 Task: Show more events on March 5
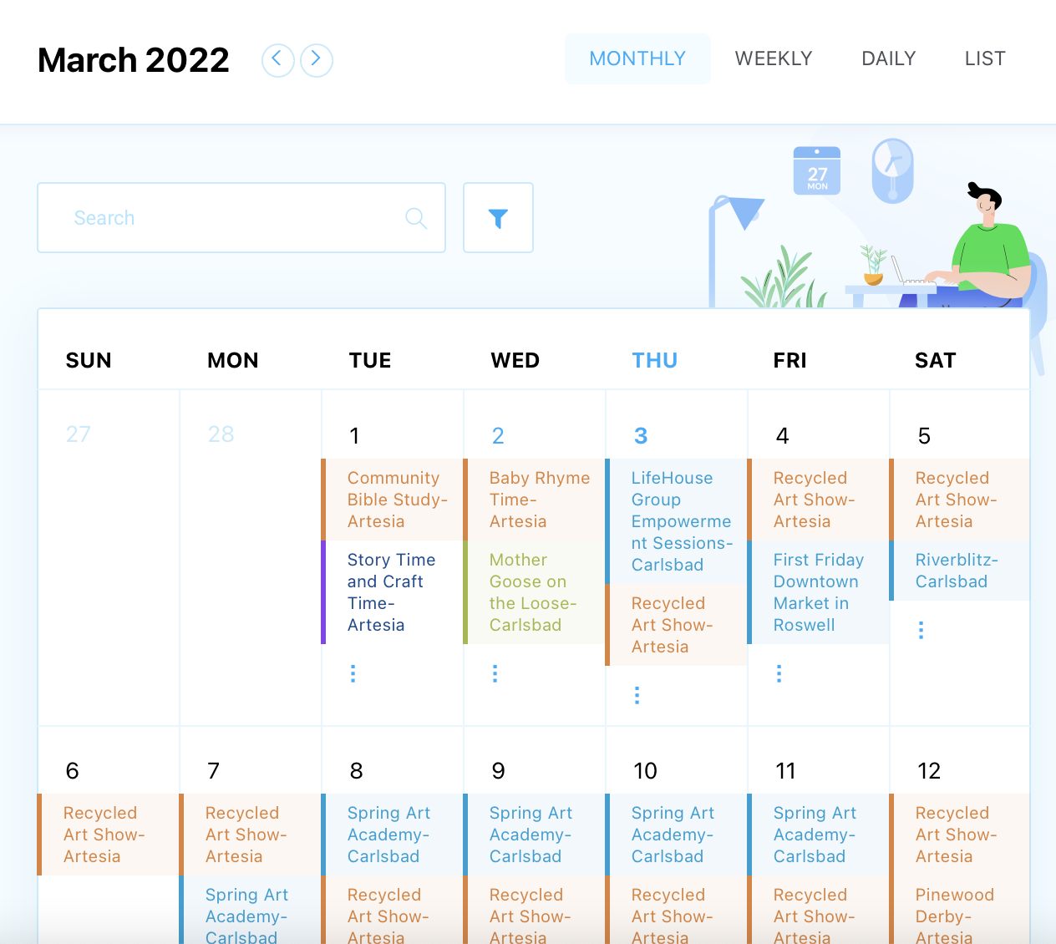click(921, 630)
